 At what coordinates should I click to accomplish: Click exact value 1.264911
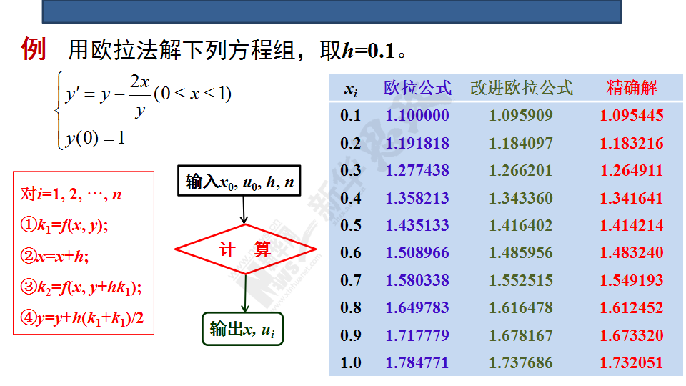click(631, 170)
